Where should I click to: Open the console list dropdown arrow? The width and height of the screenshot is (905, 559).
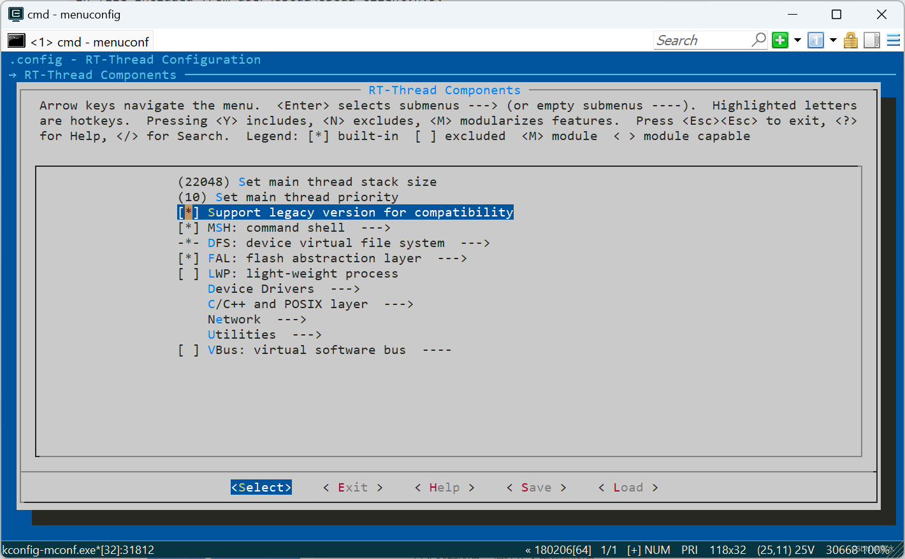pyautogui.click(x=833, y=40)
